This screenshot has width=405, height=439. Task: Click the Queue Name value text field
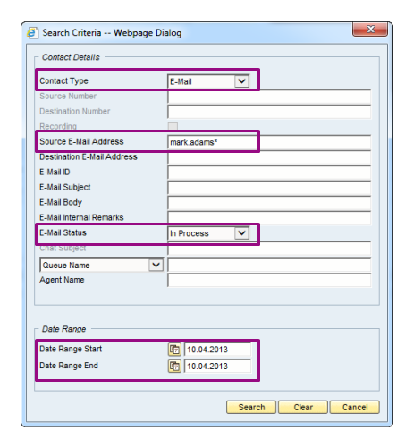pos(269,266)
